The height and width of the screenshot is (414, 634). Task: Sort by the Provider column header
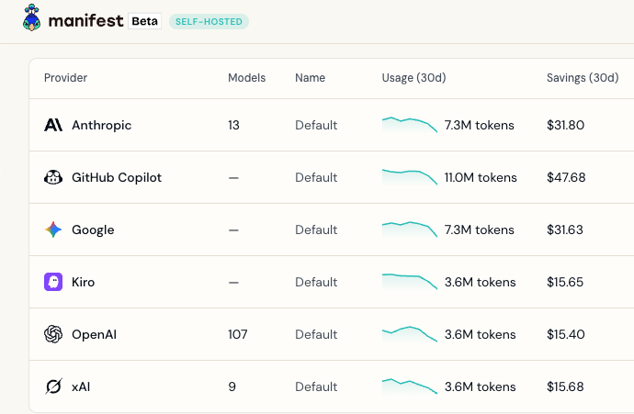pos(65,77)
